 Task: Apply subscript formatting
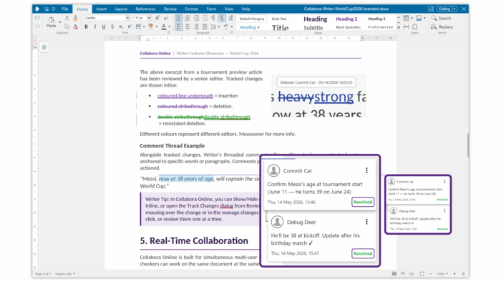(x=121, y=26)
